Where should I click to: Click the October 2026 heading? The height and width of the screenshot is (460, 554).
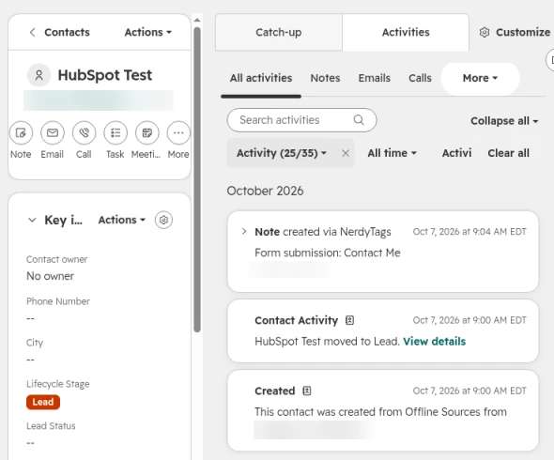coord(265,191)
